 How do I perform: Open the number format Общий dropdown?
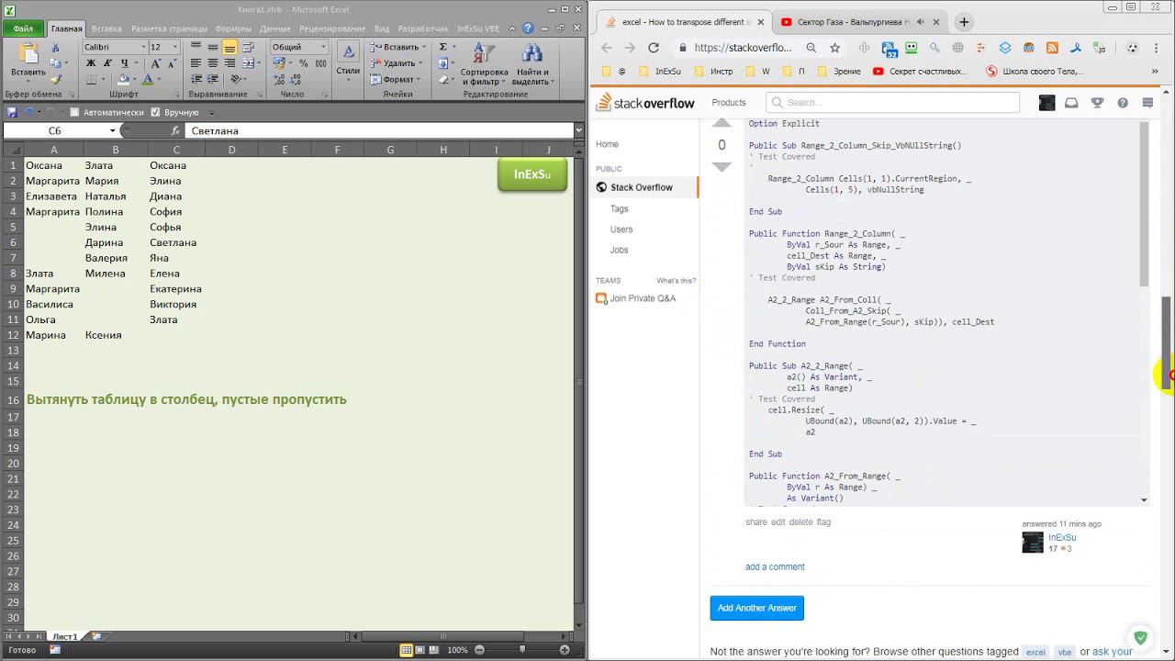322,47
